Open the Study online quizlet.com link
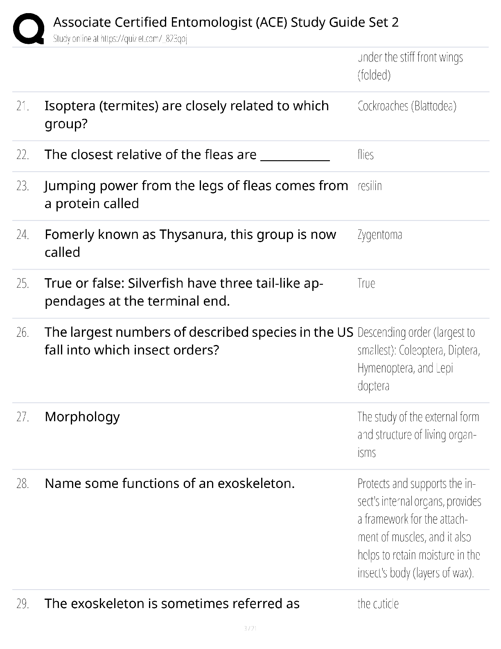This screenshot has width=501, height=649. click(x=120, y=39)
